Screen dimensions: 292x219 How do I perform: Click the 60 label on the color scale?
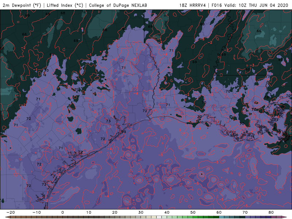(x=219, y=212)
